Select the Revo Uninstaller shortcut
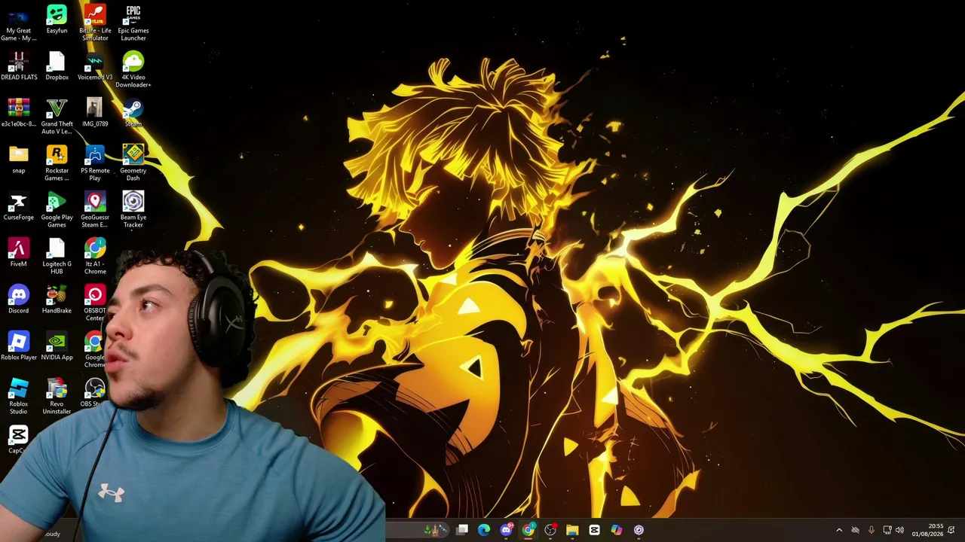965x542 pixels. pyautogui.click(x=57, y=396)
